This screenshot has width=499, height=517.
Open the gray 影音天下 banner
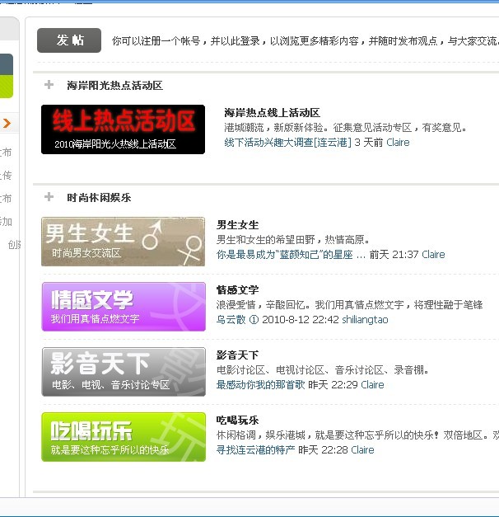tap(124, 372)
